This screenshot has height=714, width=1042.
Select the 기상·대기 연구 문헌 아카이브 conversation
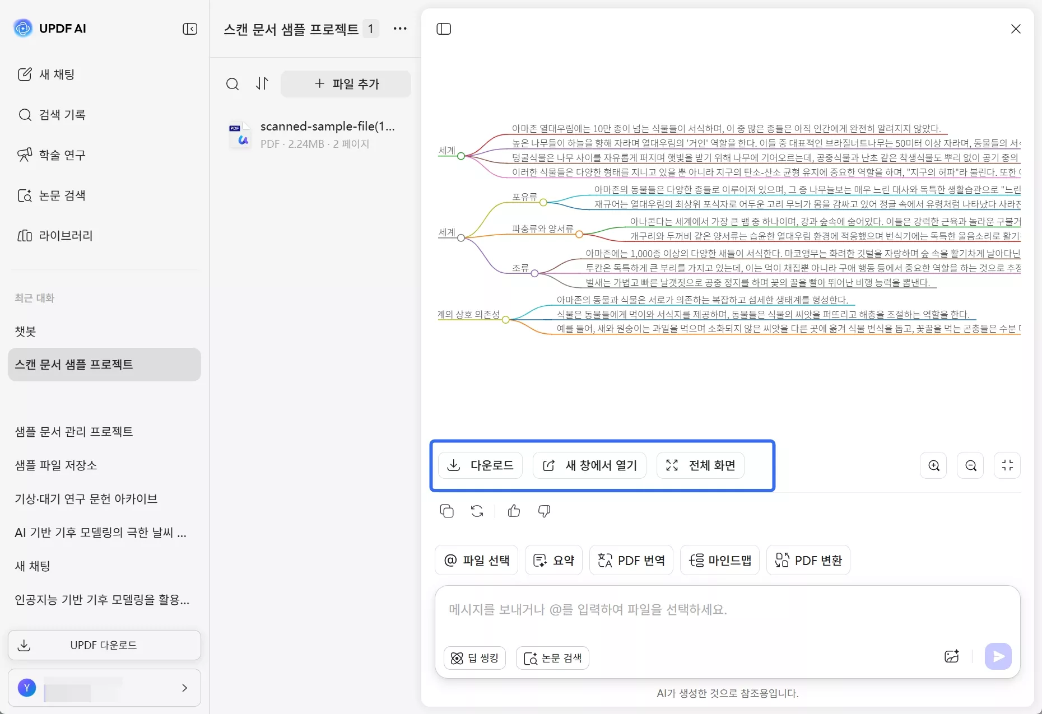(86, 499)
